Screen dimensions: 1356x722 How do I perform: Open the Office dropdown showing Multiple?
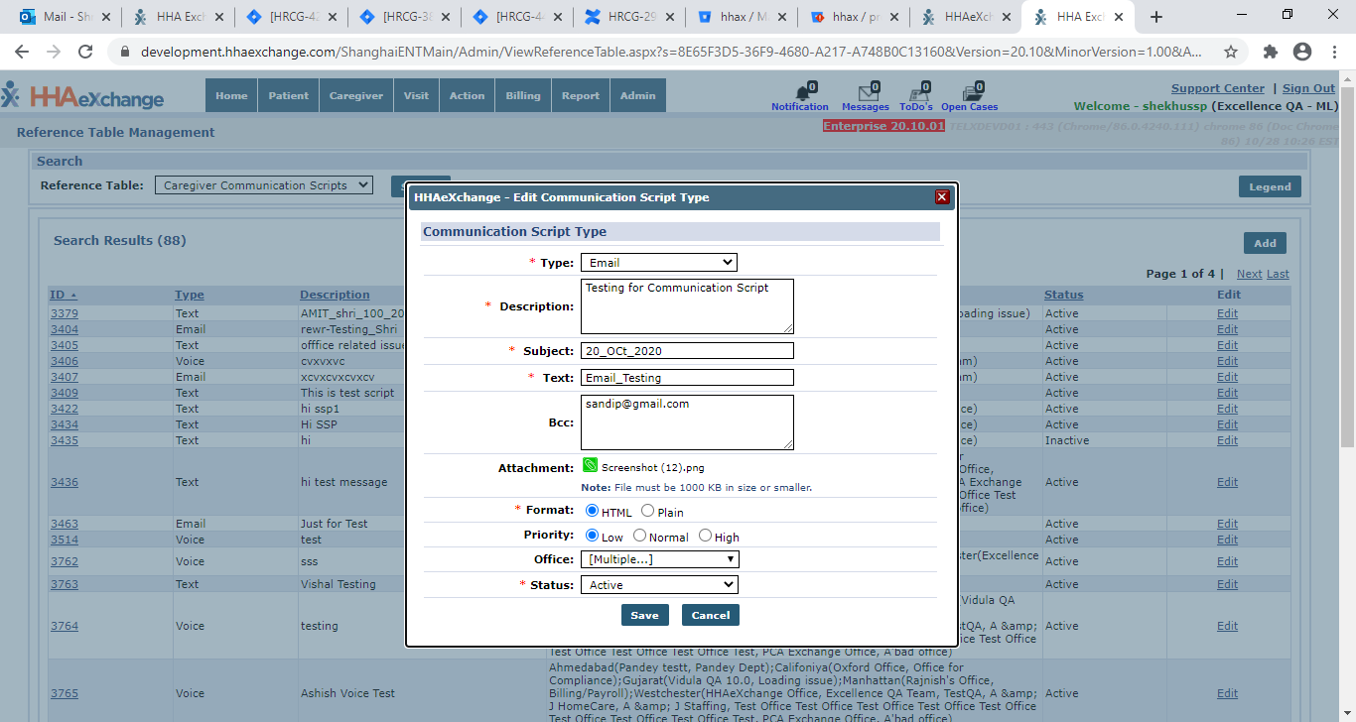660,559
